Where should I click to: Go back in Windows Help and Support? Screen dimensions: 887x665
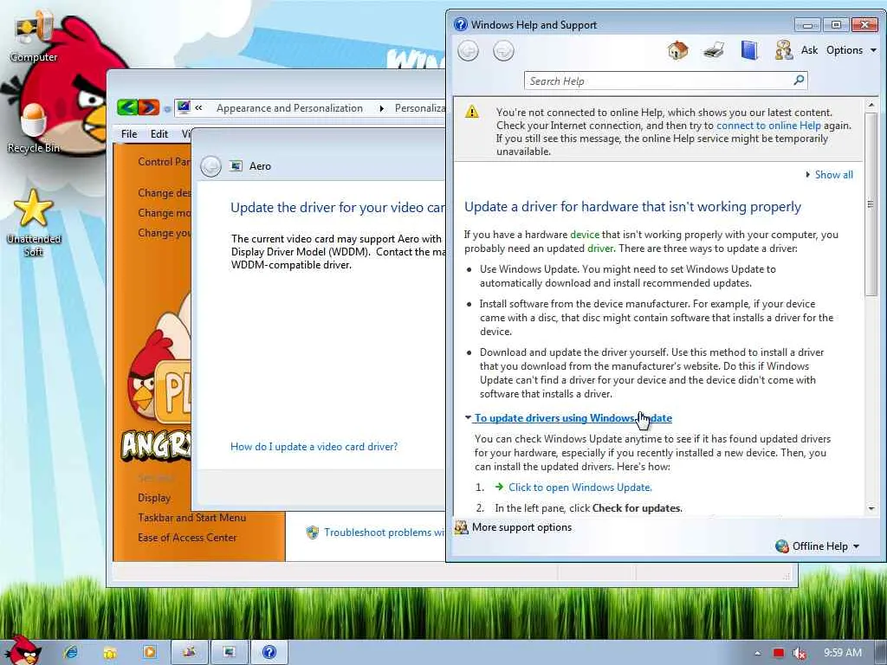coord(468,51)
